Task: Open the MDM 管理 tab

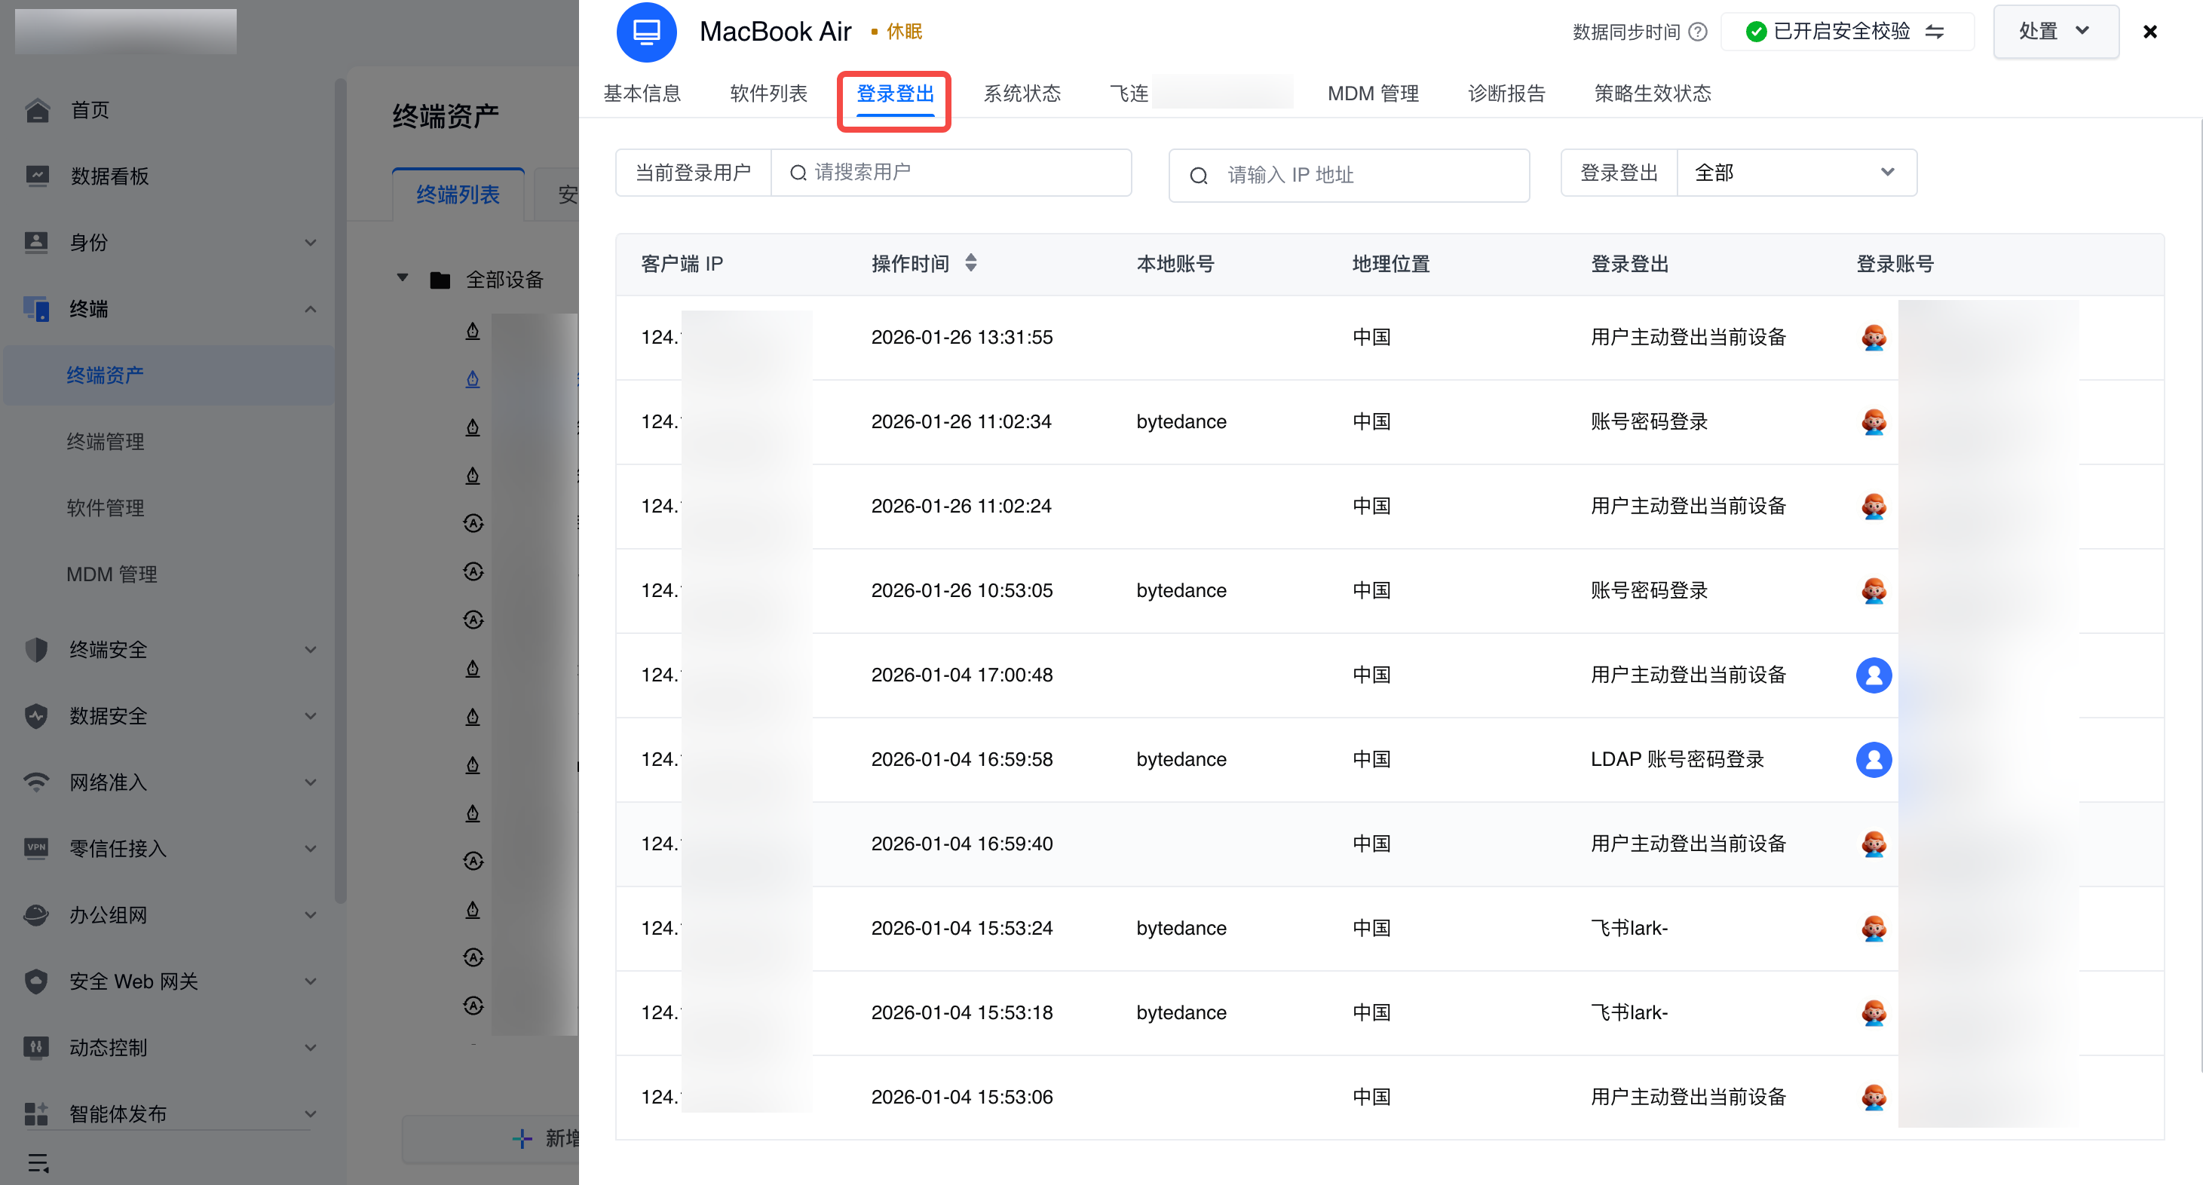Action: coord(1373,93)
